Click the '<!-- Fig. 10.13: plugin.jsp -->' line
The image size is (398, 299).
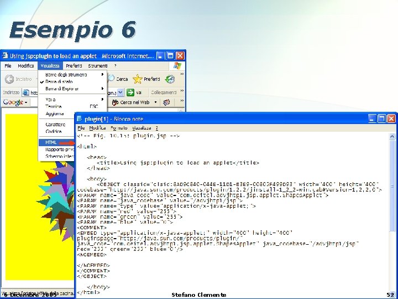[128, 136]
